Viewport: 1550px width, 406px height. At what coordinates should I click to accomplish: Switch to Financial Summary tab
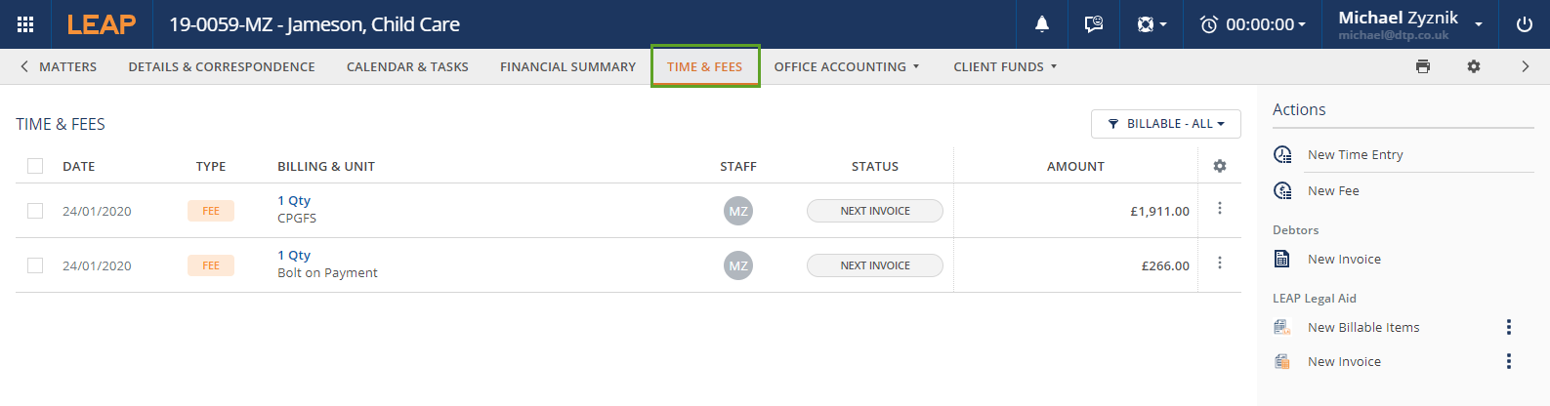567,66
